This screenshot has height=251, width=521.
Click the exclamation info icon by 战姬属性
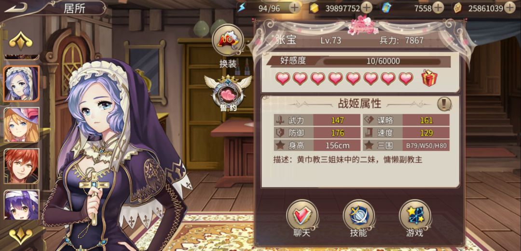[444, 104]
